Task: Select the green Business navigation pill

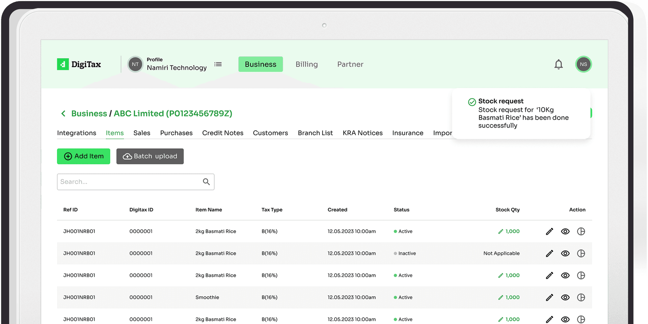Action: (x=260, y=64)
